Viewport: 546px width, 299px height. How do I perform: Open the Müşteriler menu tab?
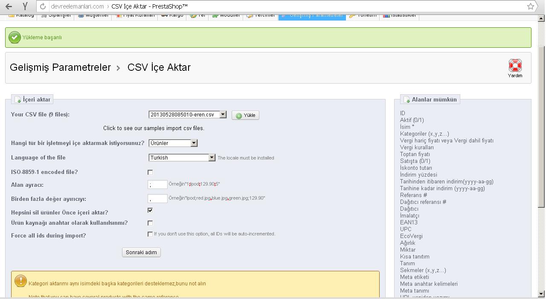point(93,16)
